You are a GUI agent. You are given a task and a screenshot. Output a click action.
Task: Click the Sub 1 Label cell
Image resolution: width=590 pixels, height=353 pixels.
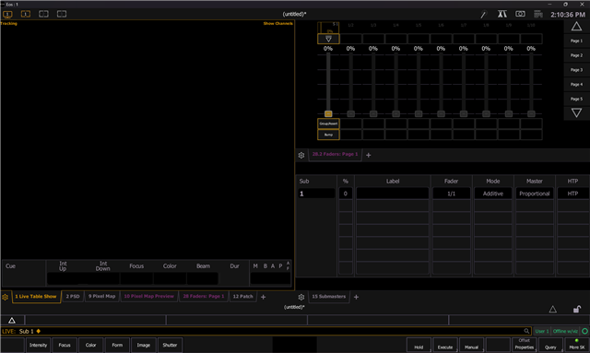[393, 194]
